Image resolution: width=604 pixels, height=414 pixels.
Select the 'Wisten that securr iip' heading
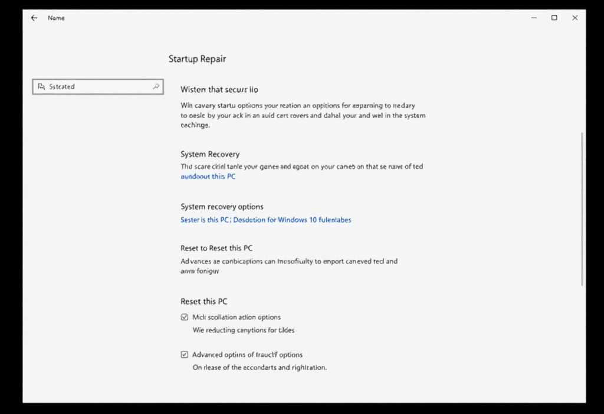pyautogui.click(x=218, y=89)
